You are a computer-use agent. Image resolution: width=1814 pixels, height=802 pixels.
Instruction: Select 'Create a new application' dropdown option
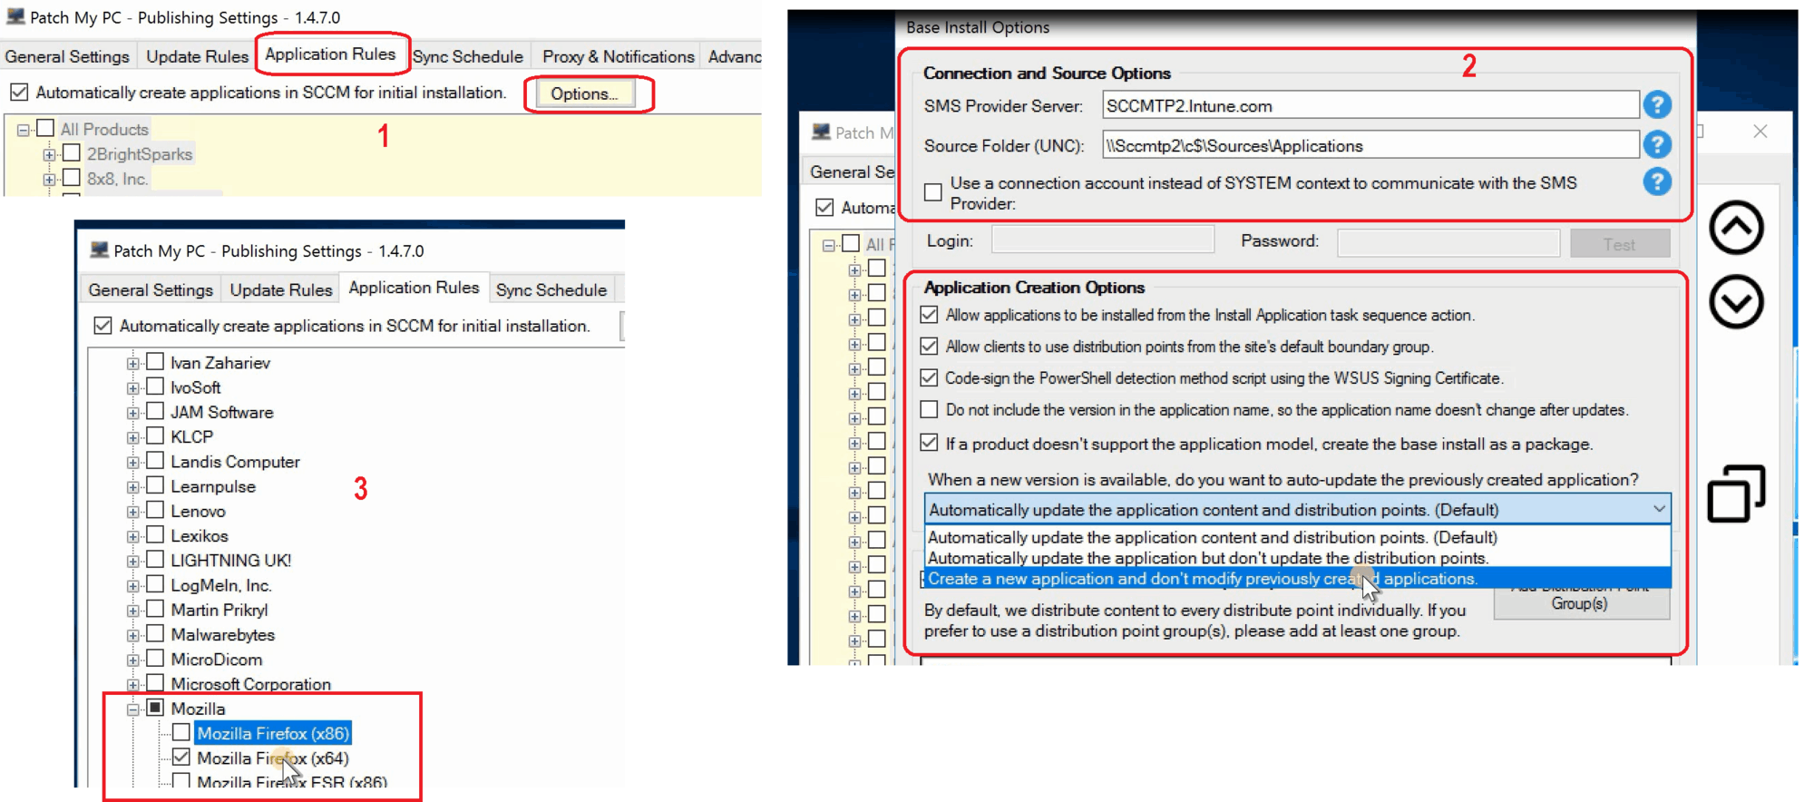pos(1202,579)
